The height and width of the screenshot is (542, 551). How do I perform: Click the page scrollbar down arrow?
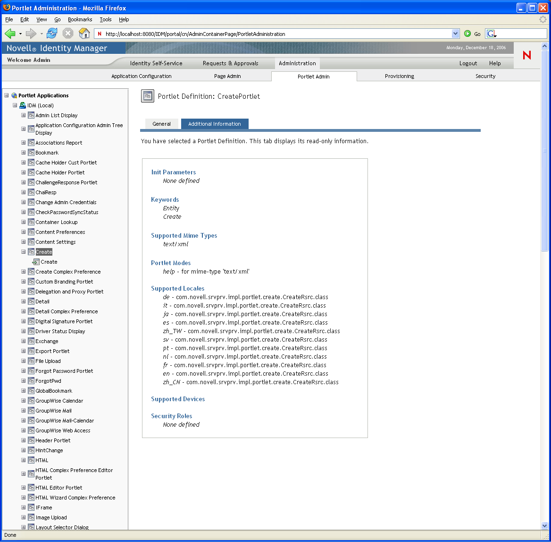545,526
